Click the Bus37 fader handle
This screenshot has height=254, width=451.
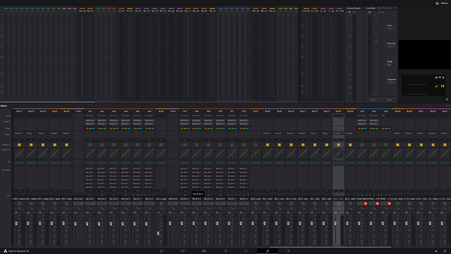pos(335,223)
